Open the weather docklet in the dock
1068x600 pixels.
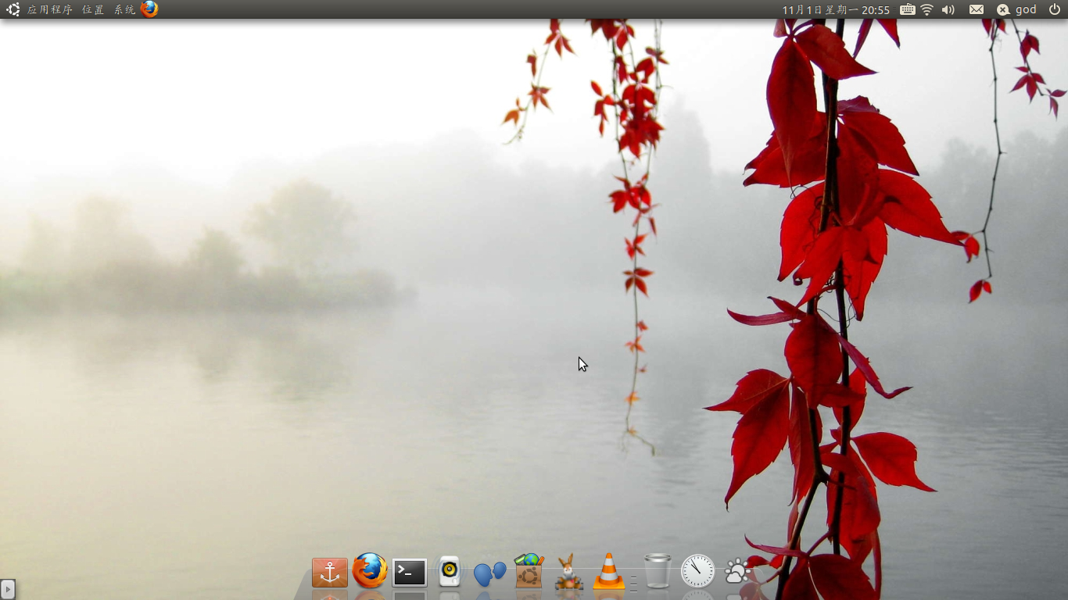pos(737,572)
